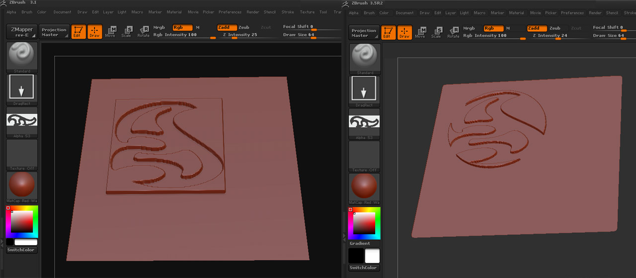Click SwitchColor in ZBrush 3.1 window
The image size is (636, 278).
pyautogui.click(x=22, y=250)
